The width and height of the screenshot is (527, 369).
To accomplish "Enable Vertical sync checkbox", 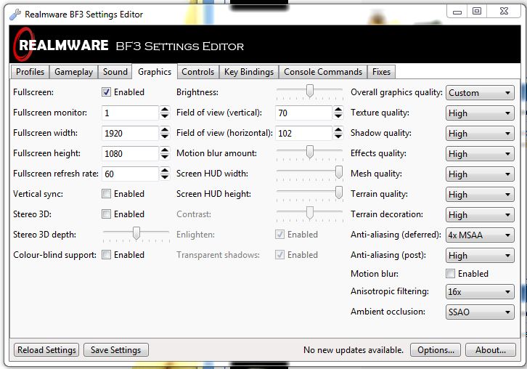I will tap(106, 193).
